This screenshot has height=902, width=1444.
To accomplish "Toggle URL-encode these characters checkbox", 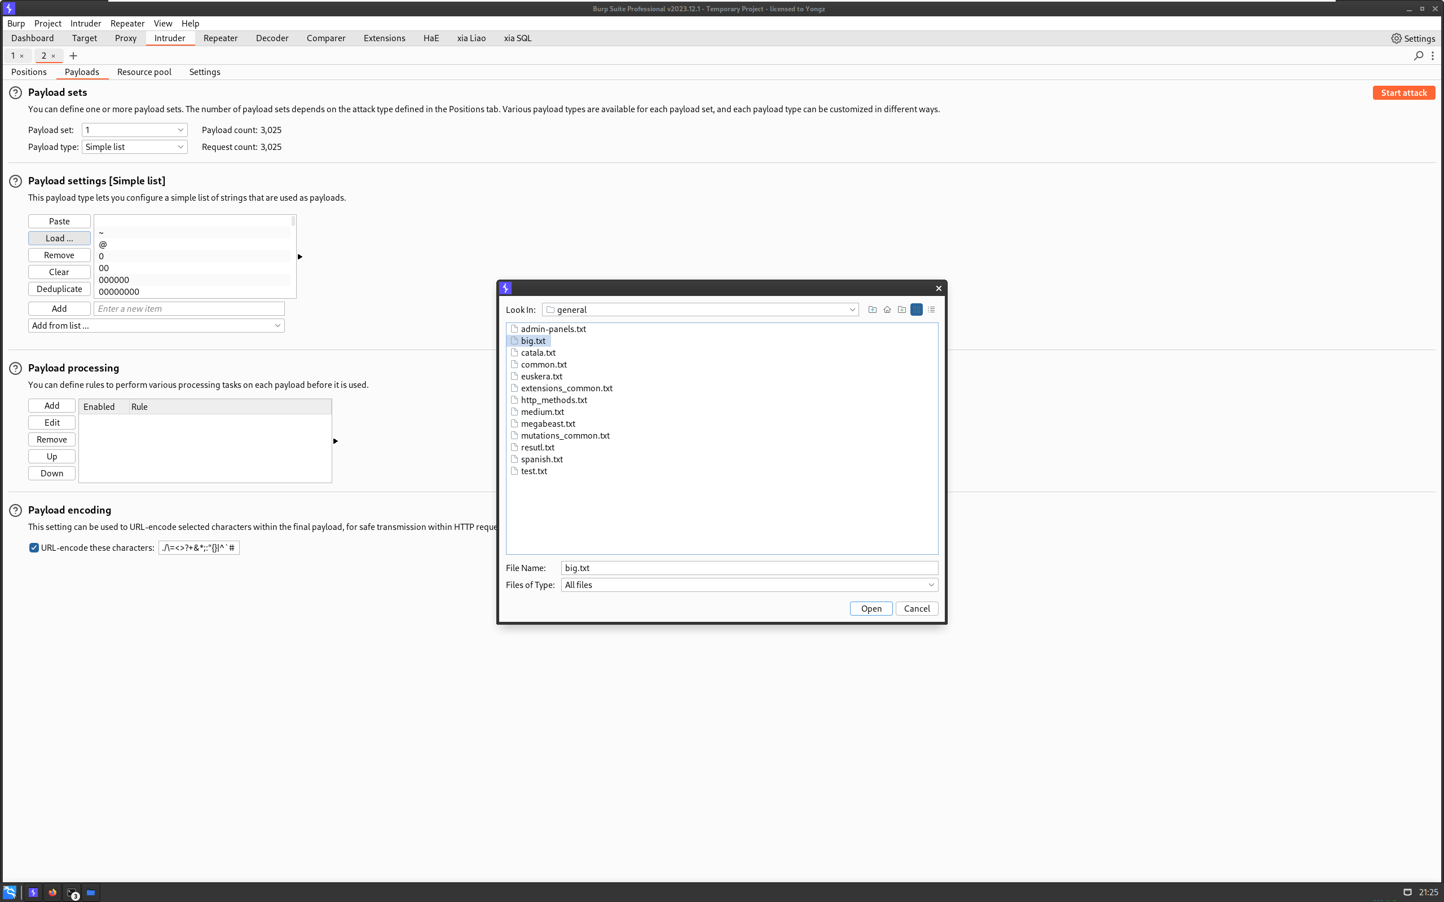I will click(x=34, y=547).
